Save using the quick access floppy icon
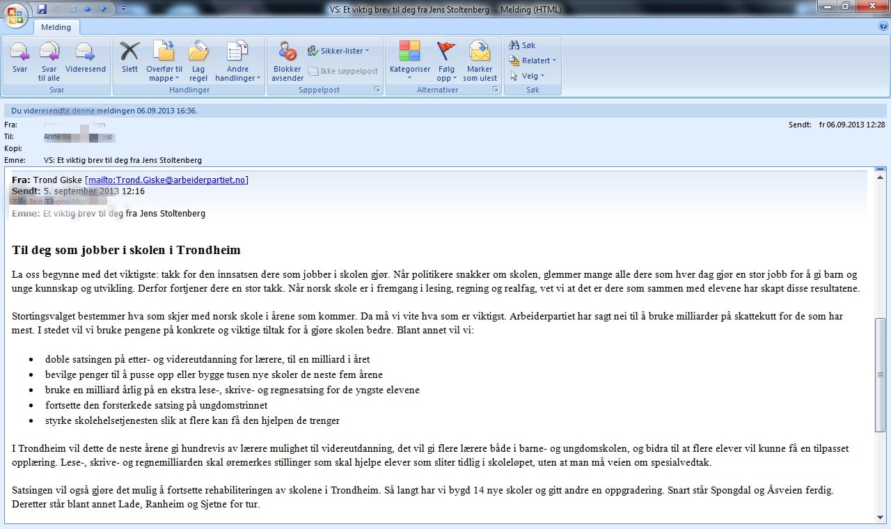The image size is (891, 529). [x=42, y=9]
